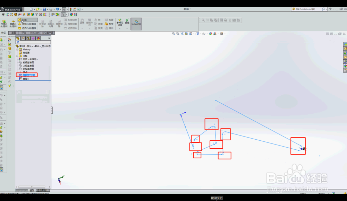Viewport: 347px width, 201px height.
Task: Switch to the DimXpert tab
Action: [35, 33]
